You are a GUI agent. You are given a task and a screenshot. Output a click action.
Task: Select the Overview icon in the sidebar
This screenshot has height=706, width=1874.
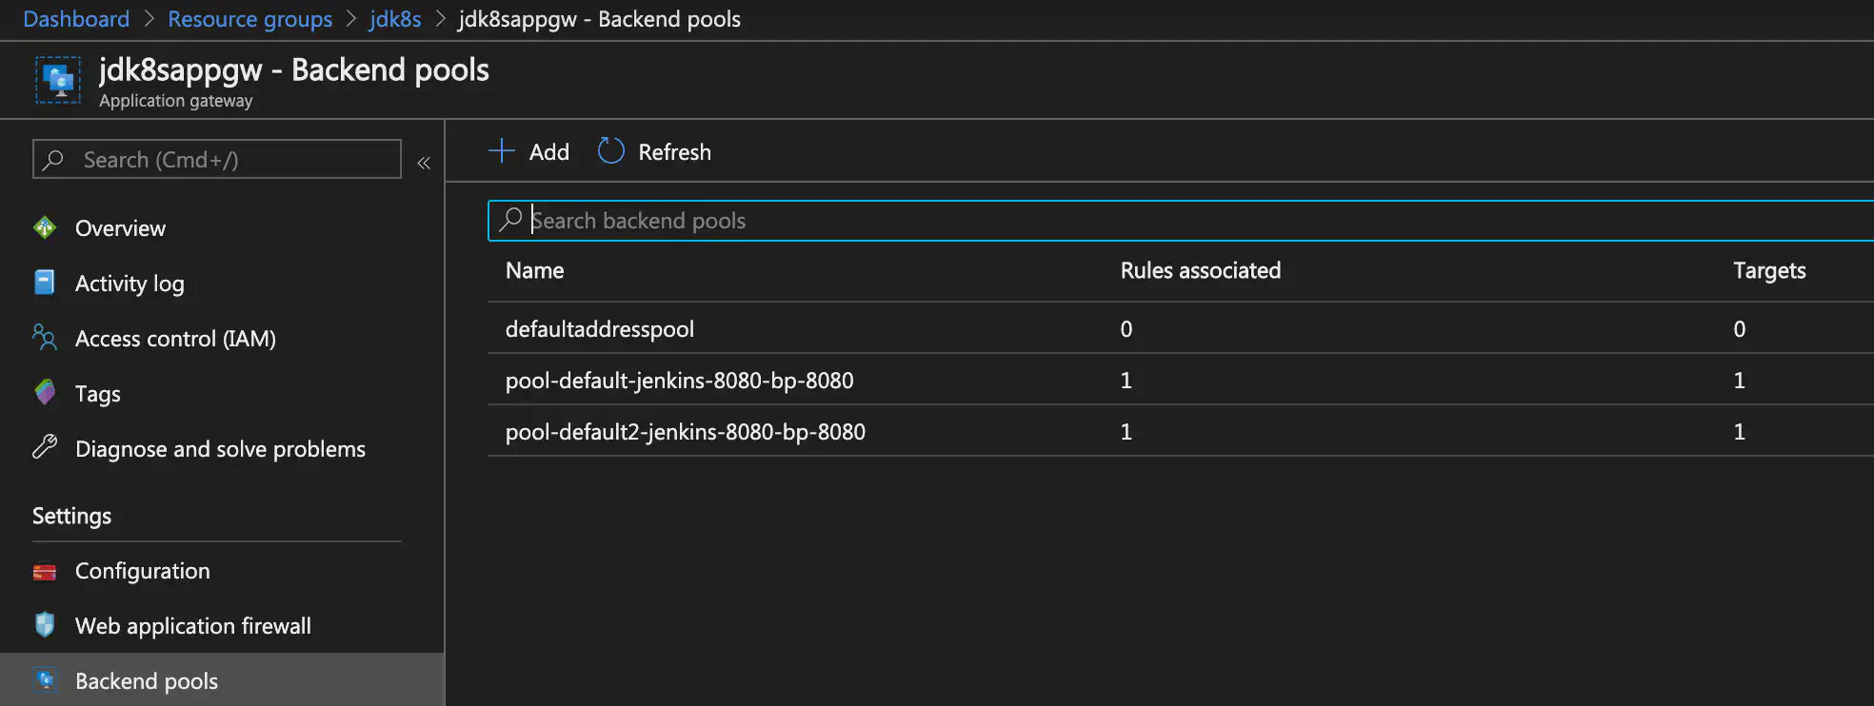tap(44, 227)
